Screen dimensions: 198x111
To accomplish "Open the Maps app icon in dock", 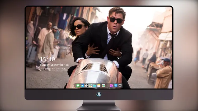I will coord(103,86).
